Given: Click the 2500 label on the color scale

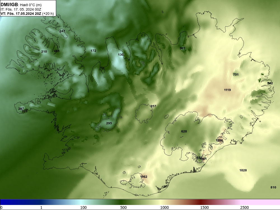Looking at the screenshot, I should (244, 207).
